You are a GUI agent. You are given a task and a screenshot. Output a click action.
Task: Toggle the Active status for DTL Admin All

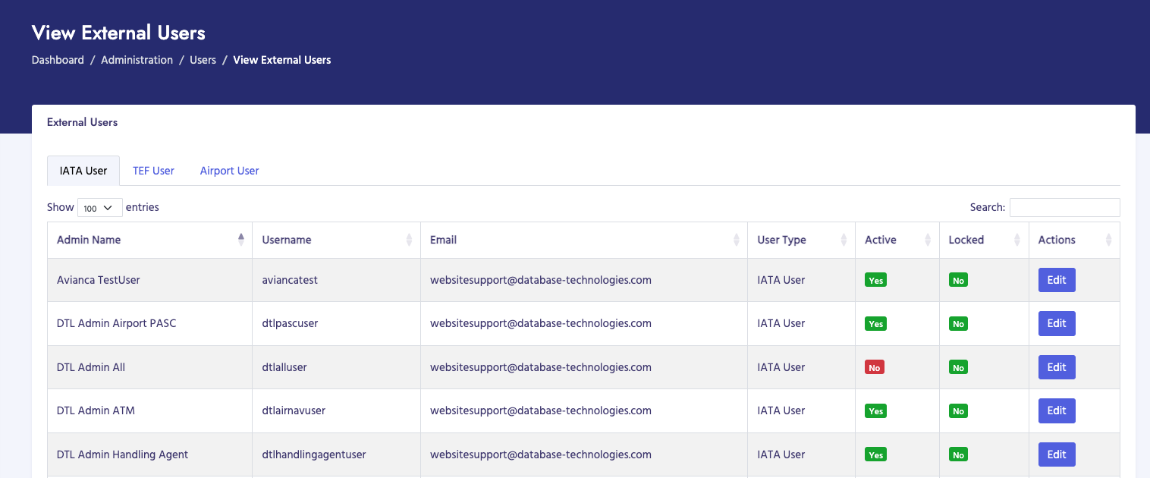(874, 366)
